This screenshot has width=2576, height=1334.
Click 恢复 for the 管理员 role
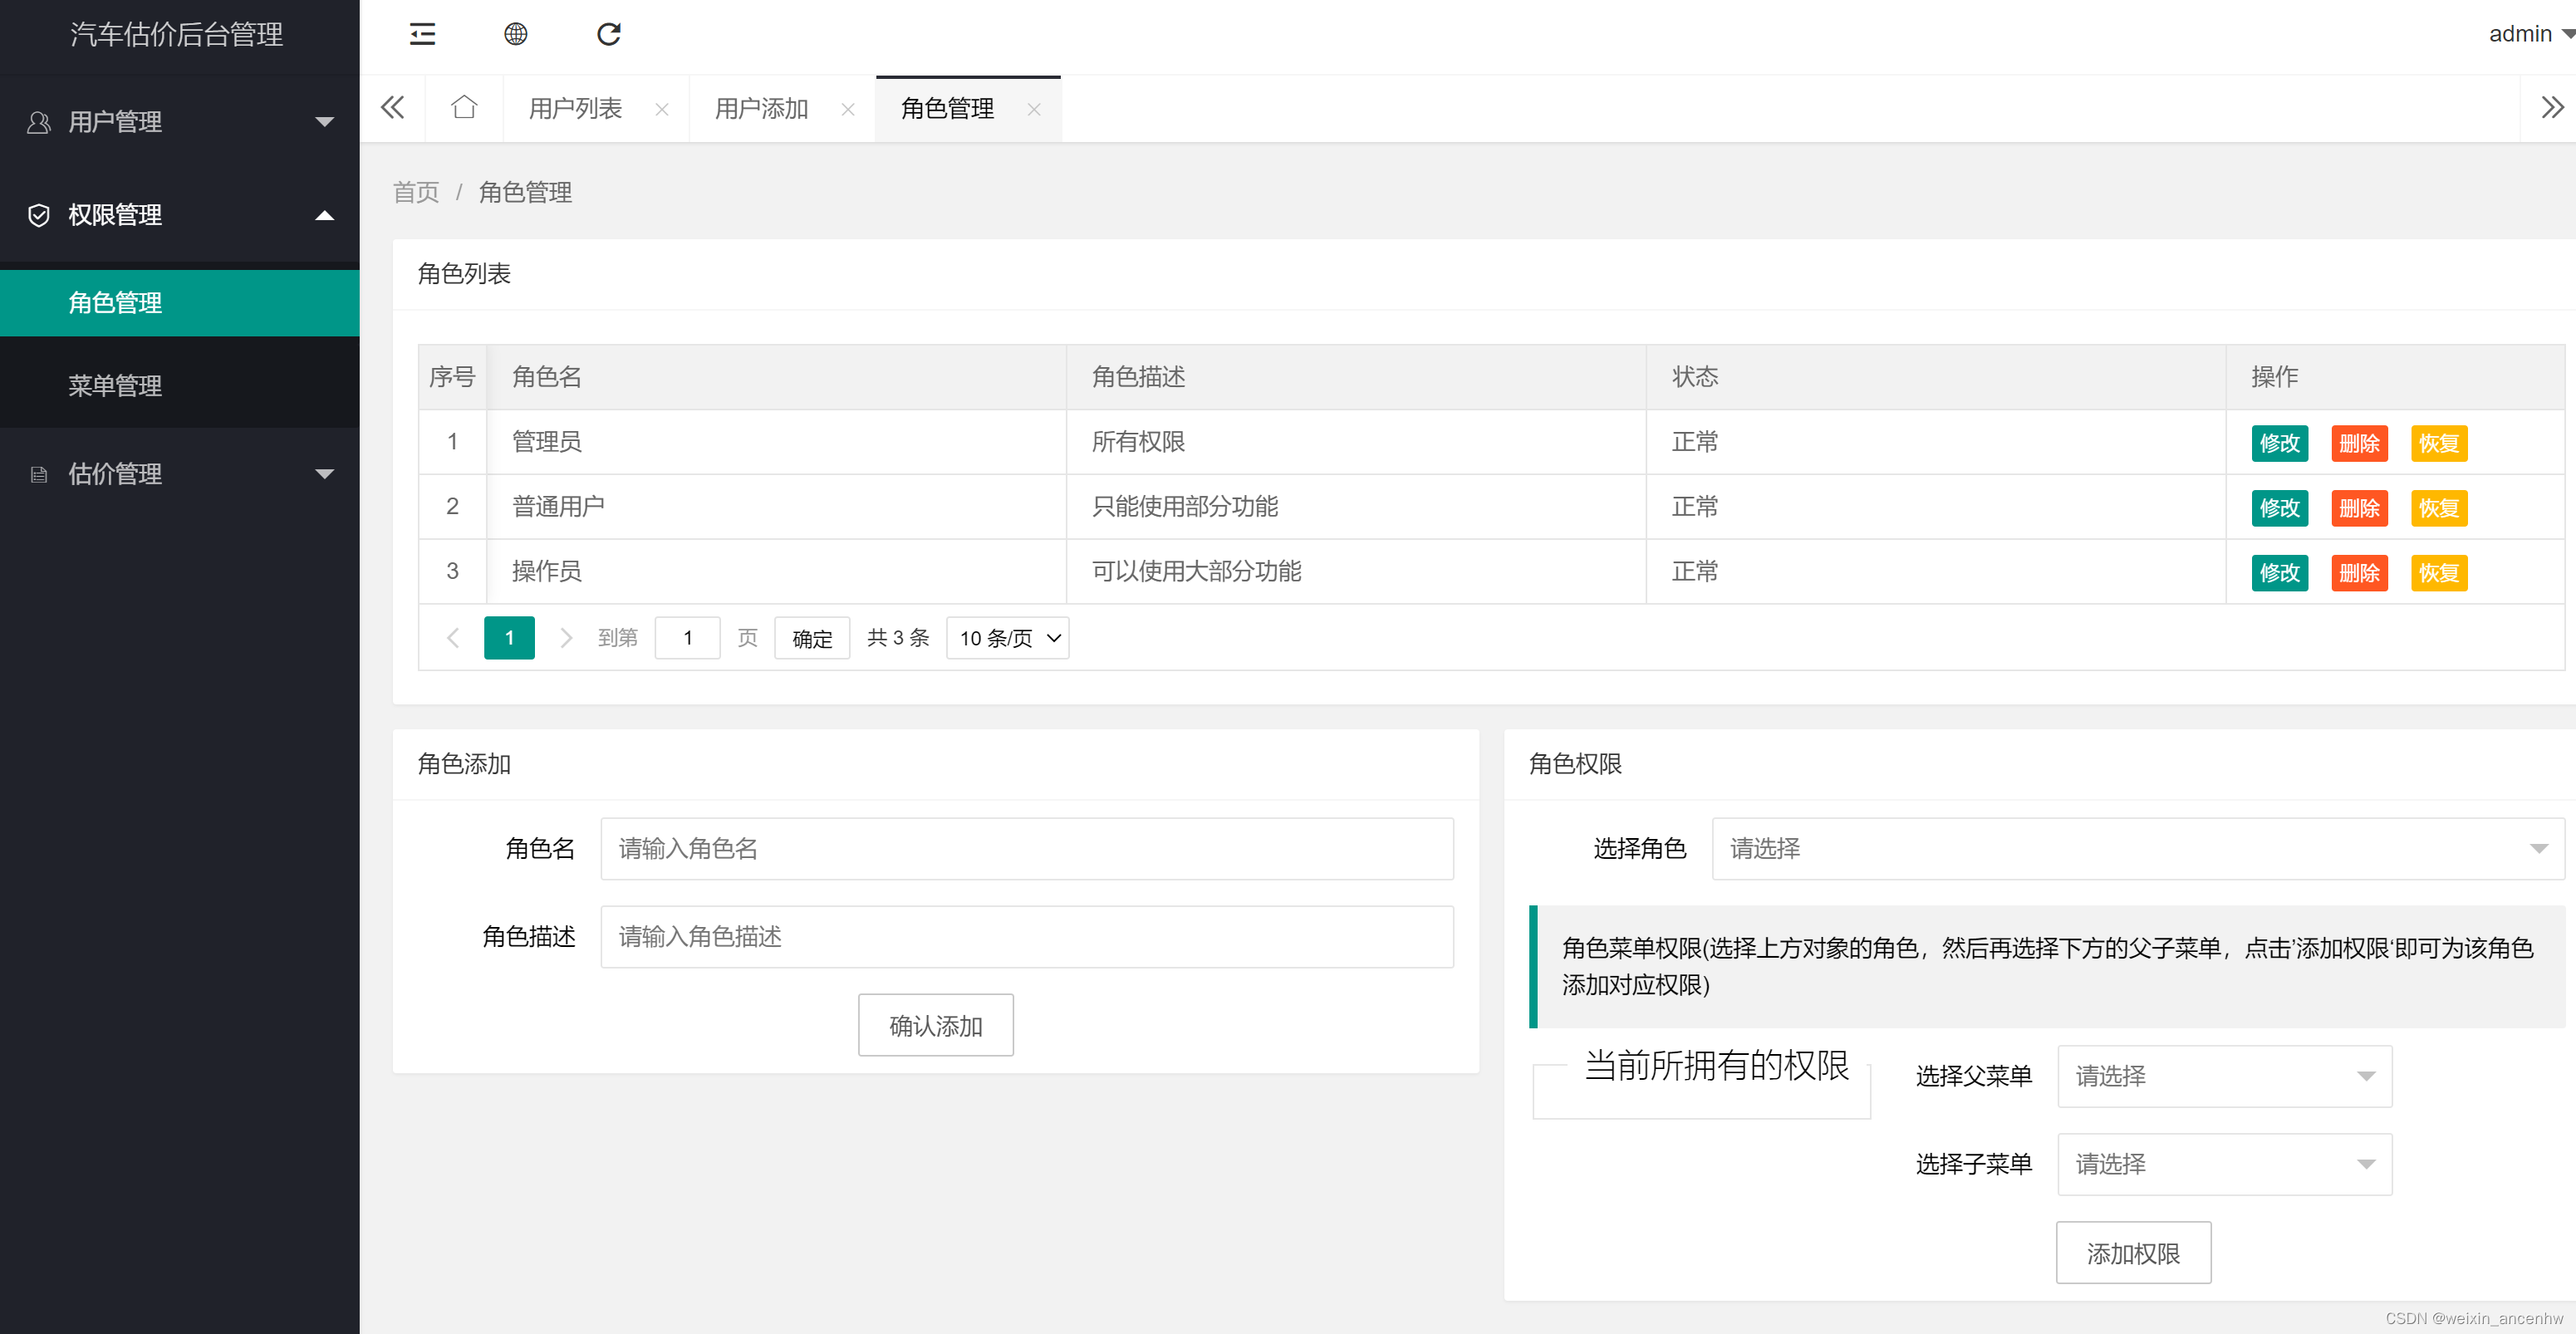(2438, 443)
